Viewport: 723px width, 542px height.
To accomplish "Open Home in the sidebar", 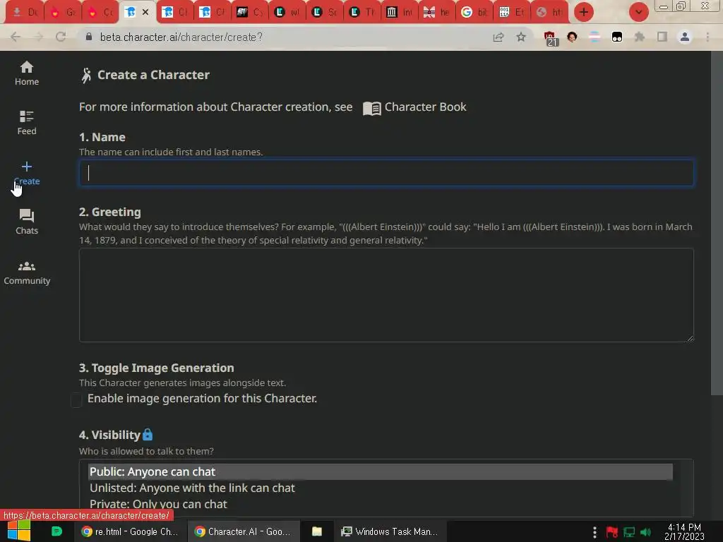I will 27,73.
